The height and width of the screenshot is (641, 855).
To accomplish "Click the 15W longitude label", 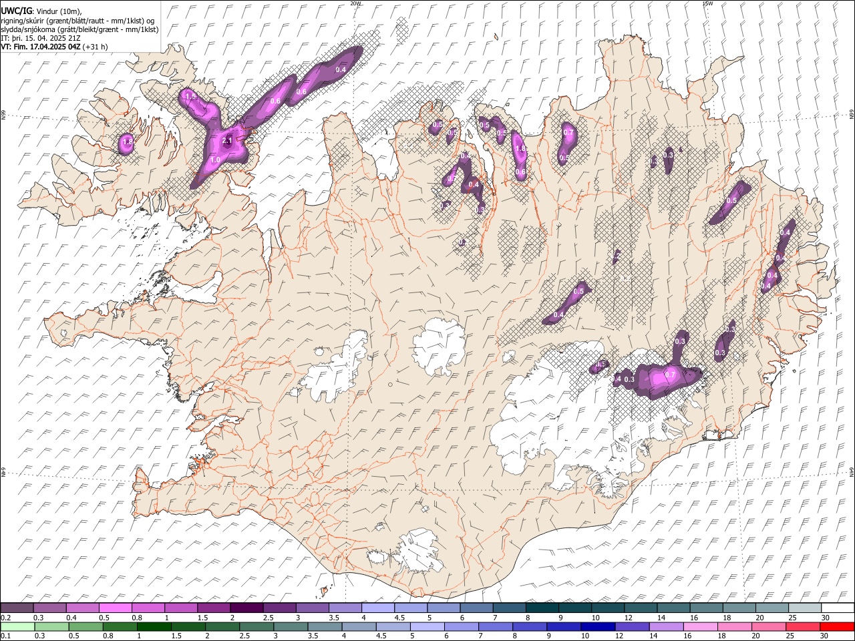I will click(707, 3).
